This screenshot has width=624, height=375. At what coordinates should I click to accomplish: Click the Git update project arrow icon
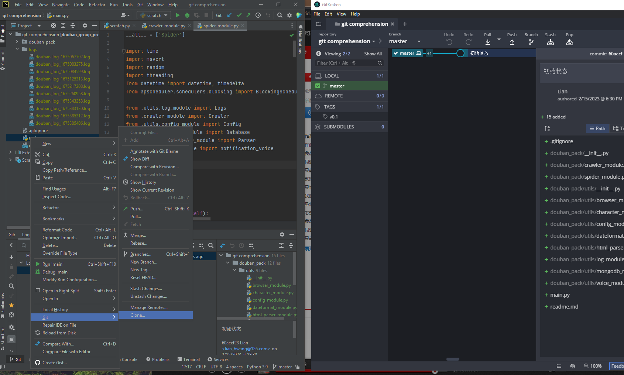[229, 15]
